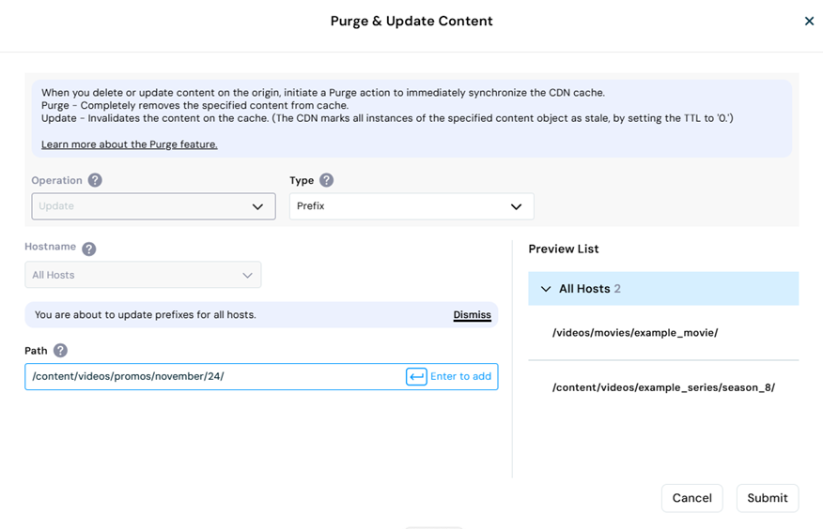The image size is (823, 529).
Task: Click the Preview List heading
Action: (x=563, y=249)
